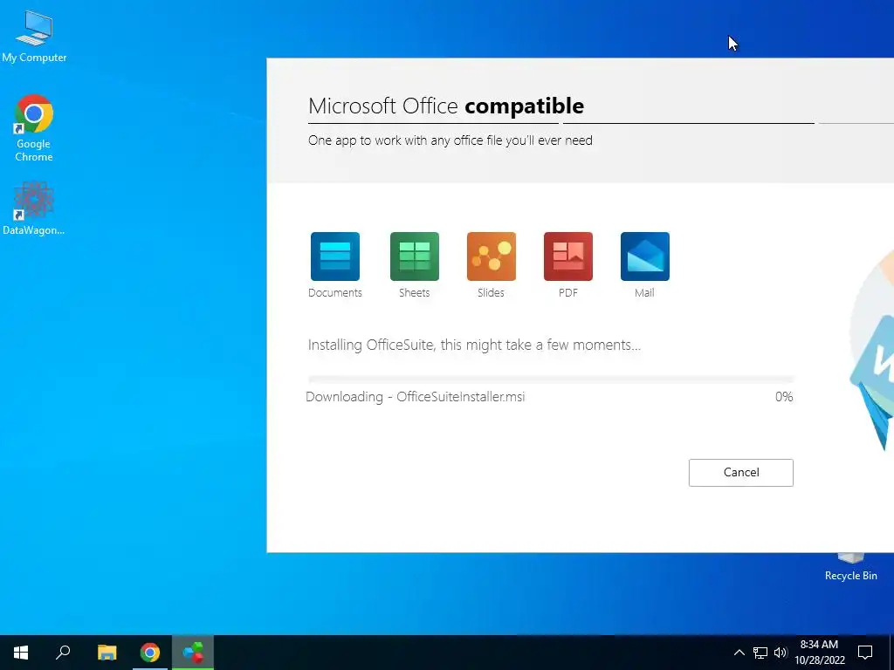Click the Mail label text

point(644,293)
